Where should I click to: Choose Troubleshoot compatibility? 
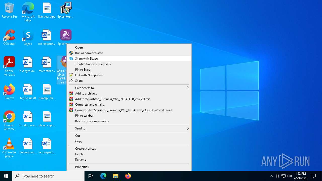129,64
